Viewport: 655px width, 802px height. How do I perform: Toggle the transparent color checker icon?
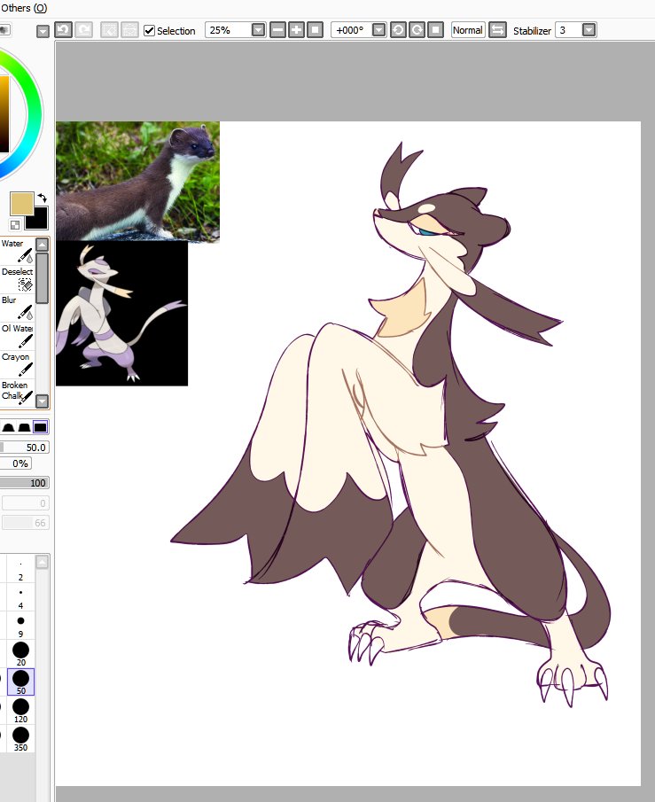(15, 224)
